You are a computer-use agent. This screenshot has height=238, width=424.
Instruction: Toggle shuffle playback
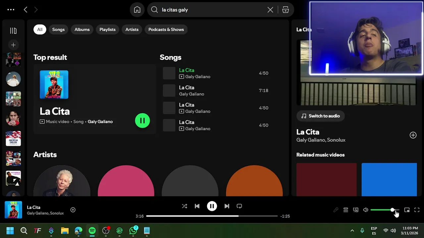(185, 206)
